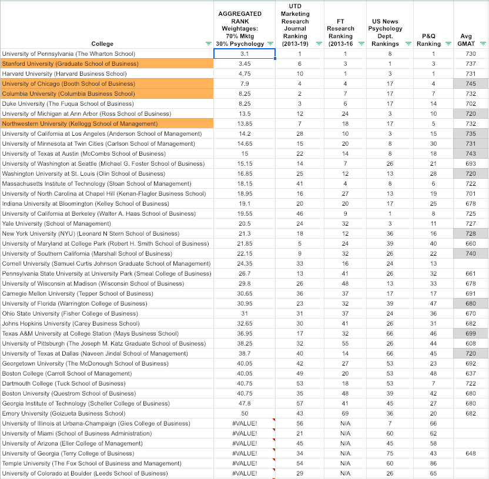Select the Columbia Business School orange cell
The height and width of the screenshot is (479, 489).
coord(106,93)
